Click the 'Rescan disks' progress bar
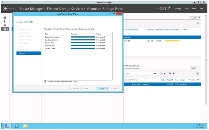The height and width of the screenshot is (130, 209). (x=83, y=43)
